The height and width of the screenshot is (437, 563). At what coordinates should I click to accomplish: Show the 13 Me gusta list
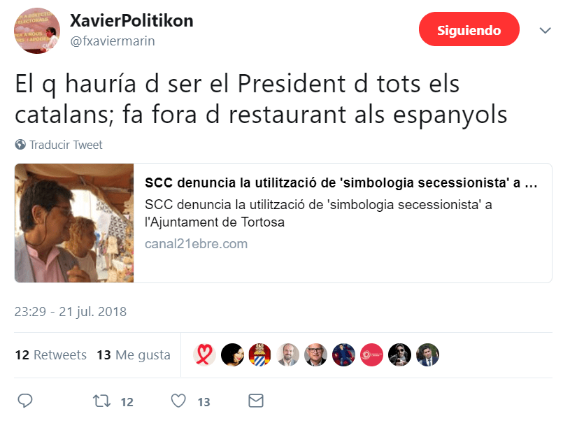click(133, 354)
